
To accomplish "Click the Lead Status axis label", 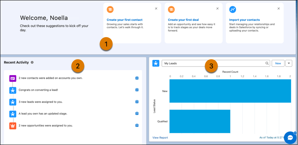I will tap(154, 106).
